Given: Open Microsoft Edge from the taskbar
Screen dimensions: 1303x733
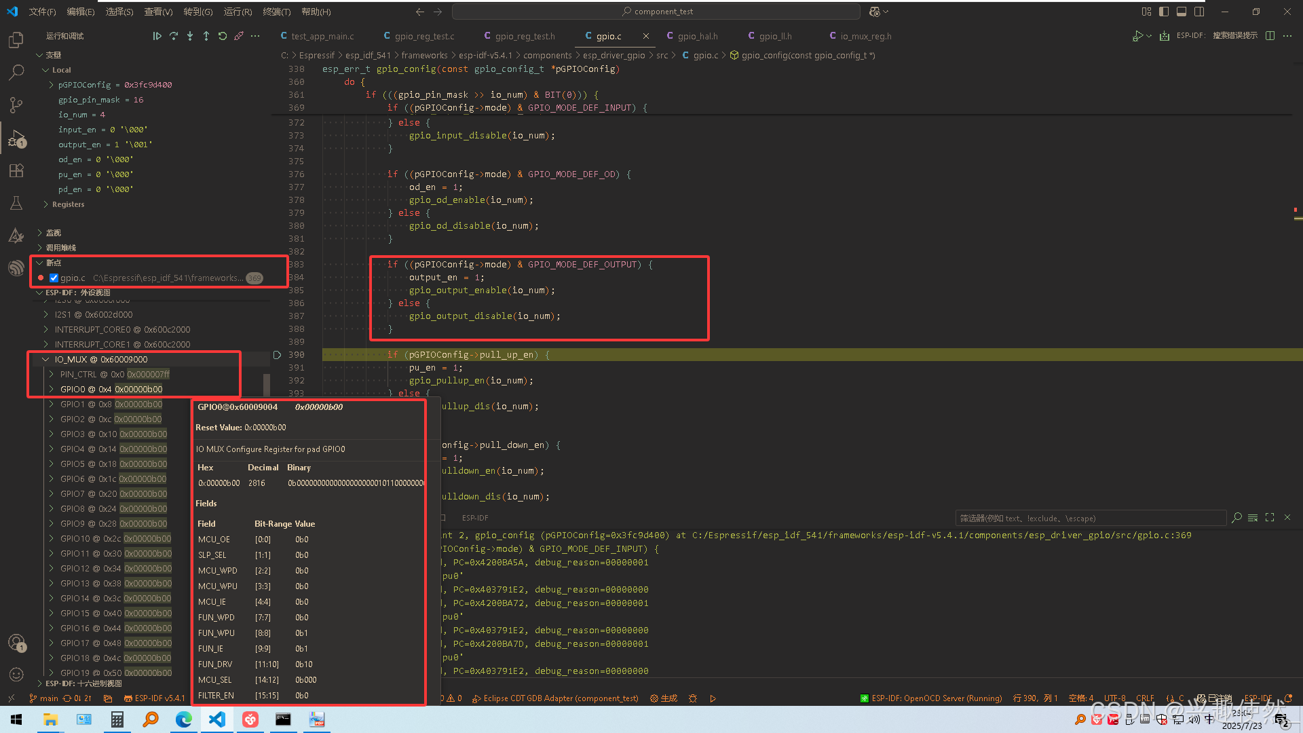Looking at the screenshot, I should tap(184, 719).
